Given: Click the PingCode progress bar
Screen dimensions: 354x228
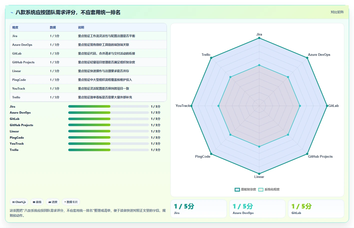Looking at the screenshot, I should [x=108, y=137].
